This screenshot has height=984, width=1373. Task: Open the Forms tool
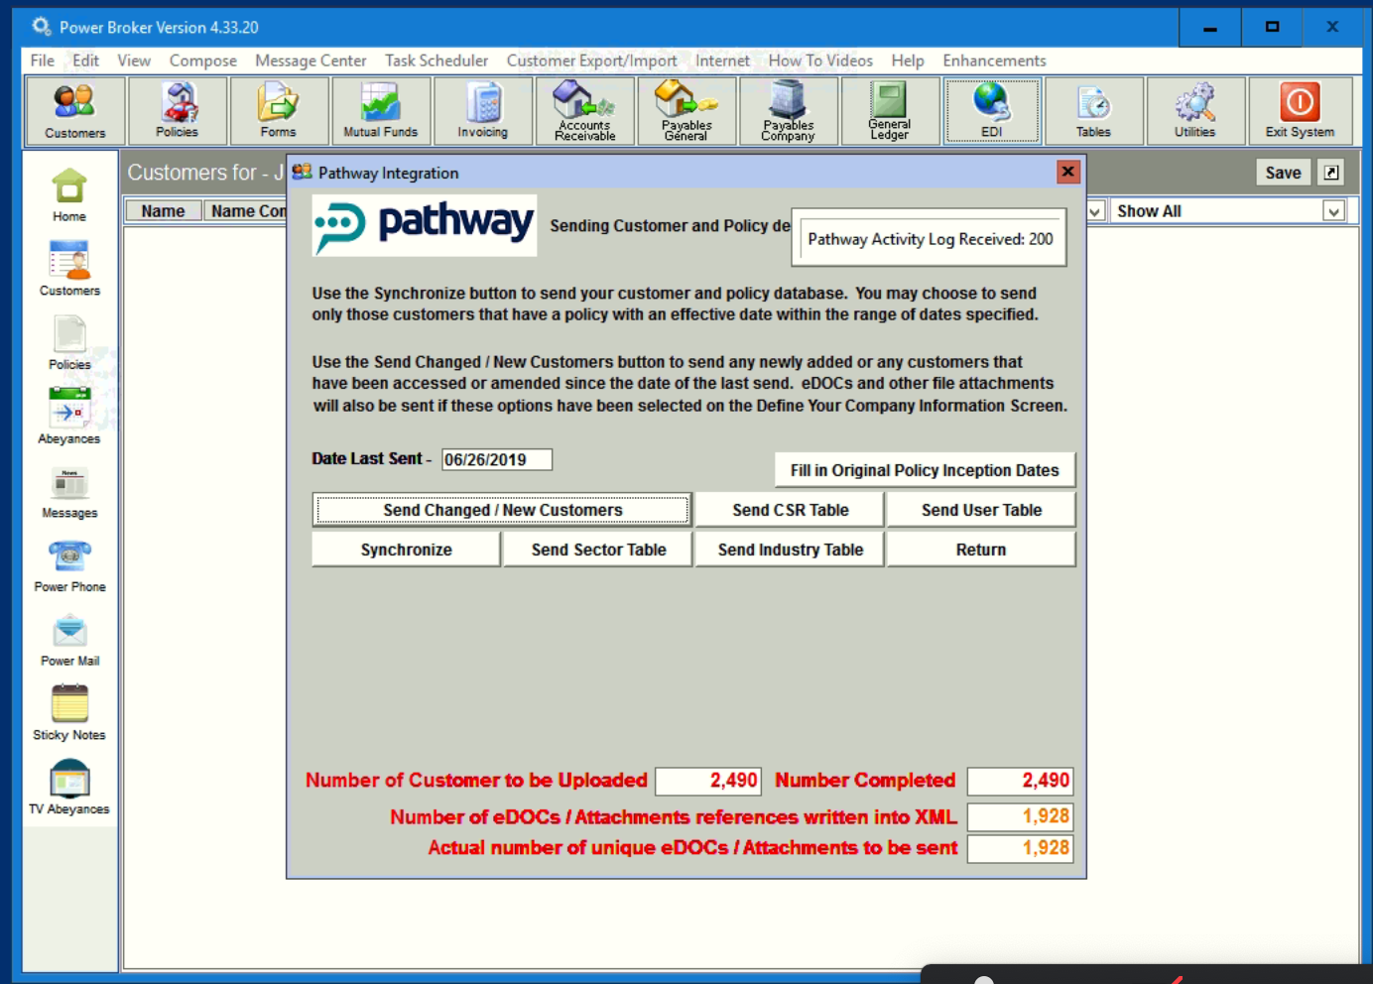278,110
